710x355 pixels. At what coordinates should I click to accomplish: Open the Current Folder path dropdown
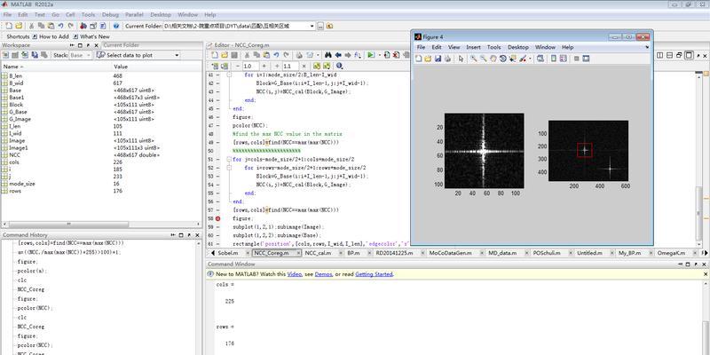tap(312, 27)
